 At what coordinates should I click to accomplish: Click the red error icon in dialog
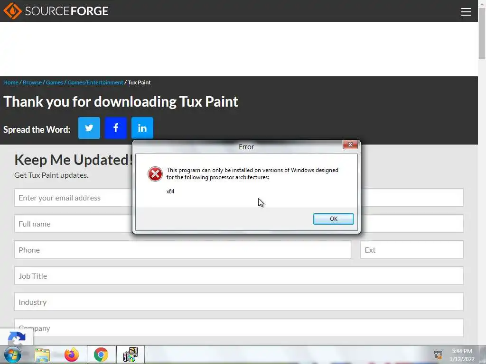coord(155,174)
